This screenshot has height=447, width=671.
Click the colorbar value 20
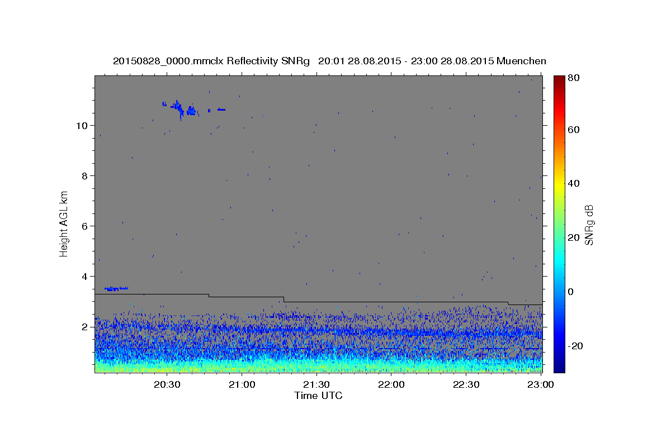(575, 237)
